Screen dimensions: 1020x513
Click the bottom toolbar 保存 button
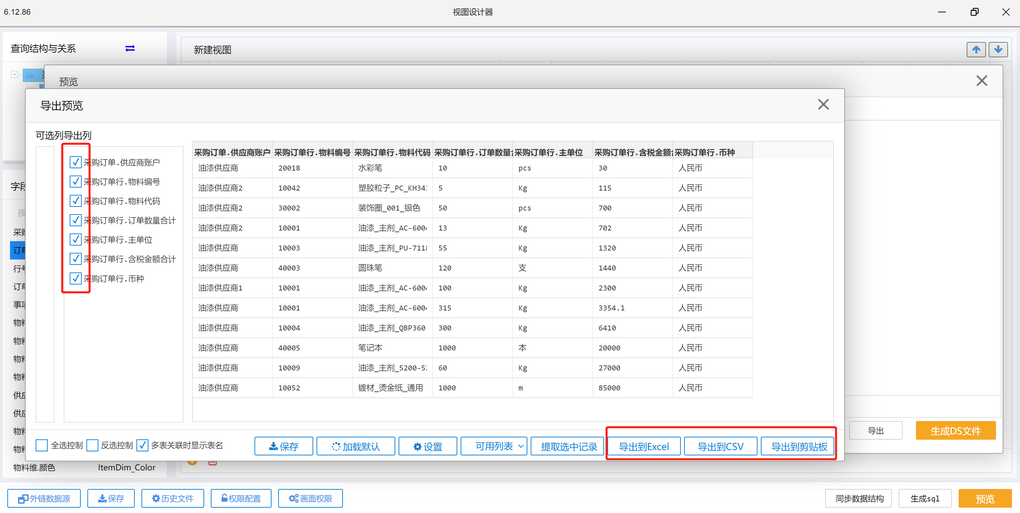(111, 498)
